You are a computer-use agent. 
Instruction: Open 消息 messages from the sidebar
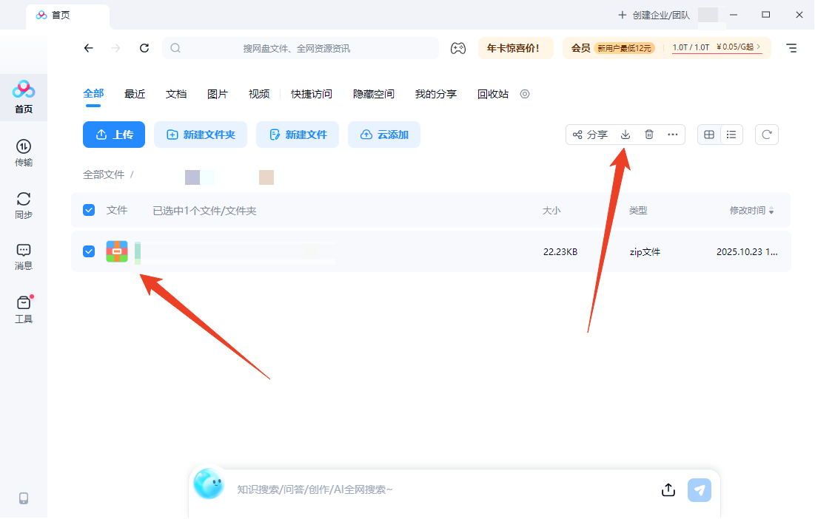pyautogui.click(x=23, y=254)
